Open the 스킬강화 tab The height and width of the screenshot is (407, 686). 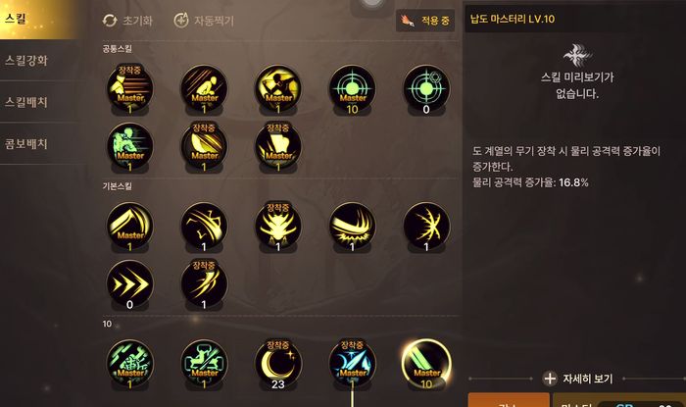(x=26, y=61)
